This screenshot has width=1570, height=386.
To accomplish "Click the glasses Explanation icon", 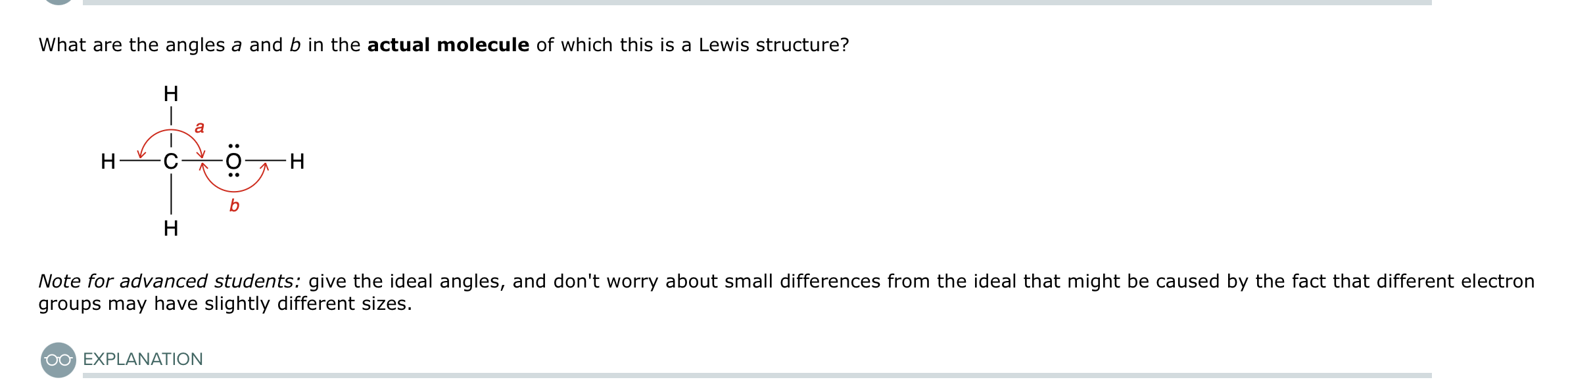I will click(x=59, y=360).
